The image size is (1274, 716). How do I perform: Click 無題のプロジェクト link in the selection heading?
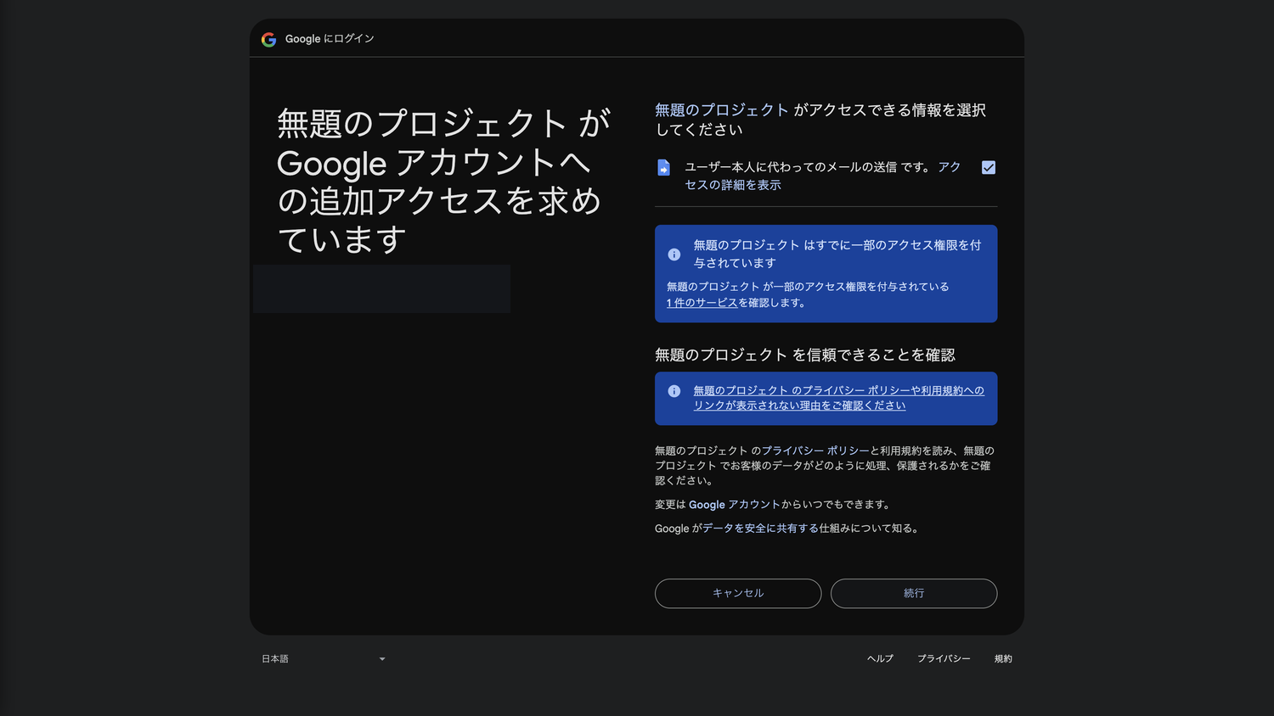pos(722,110)
